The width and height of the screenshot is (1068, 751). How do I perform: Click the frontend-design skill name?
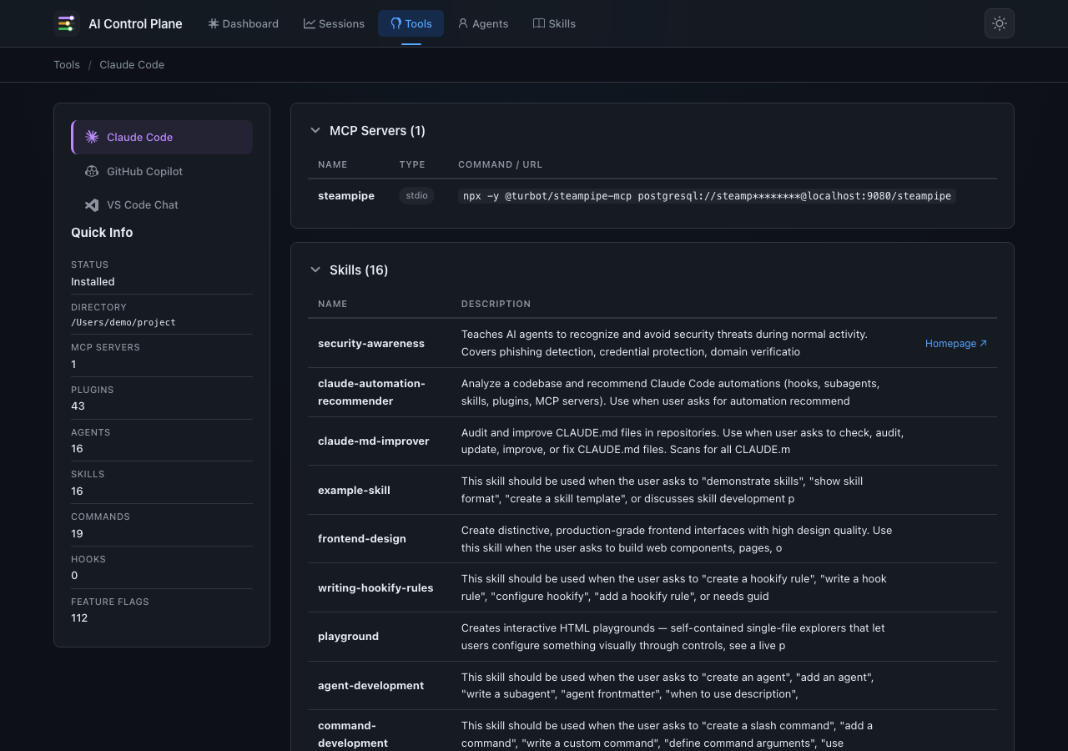pyautogui.click(x=362, y=538)
